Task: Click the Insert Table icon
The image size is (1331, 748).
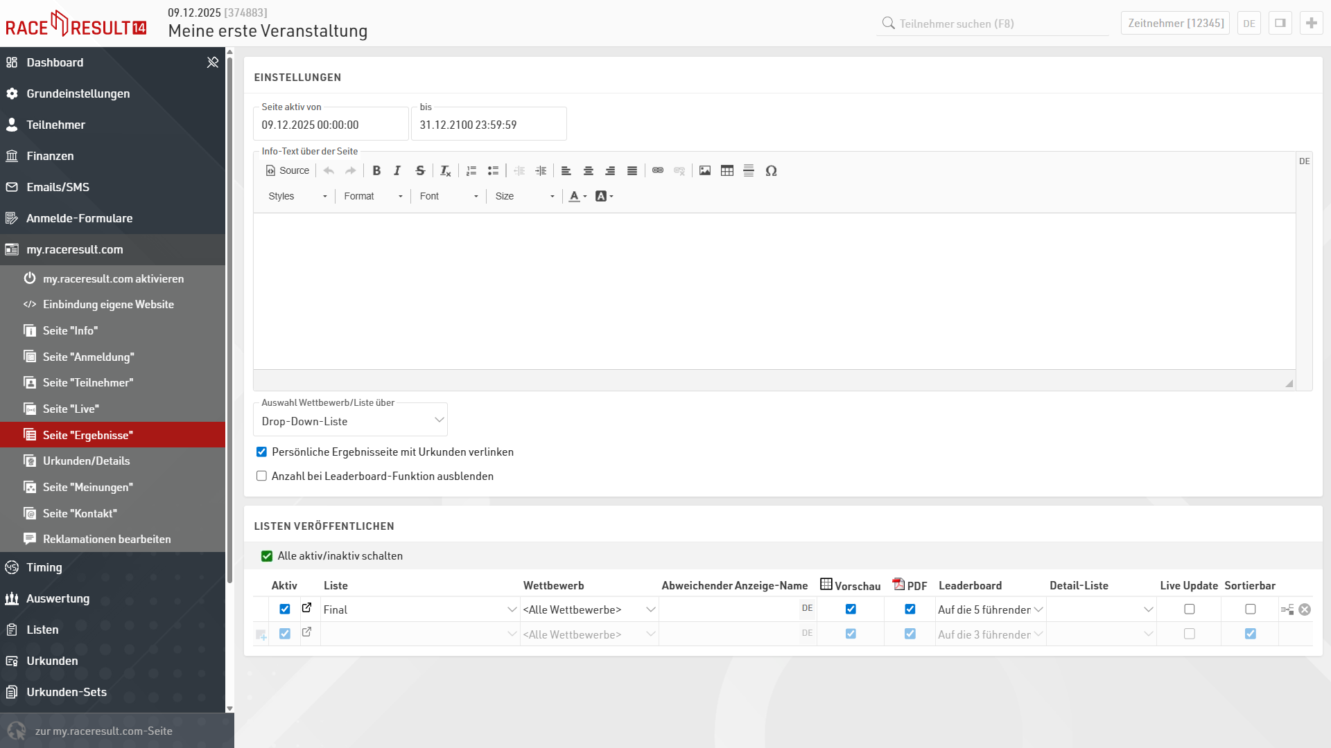Action: [x=727, y=170]
